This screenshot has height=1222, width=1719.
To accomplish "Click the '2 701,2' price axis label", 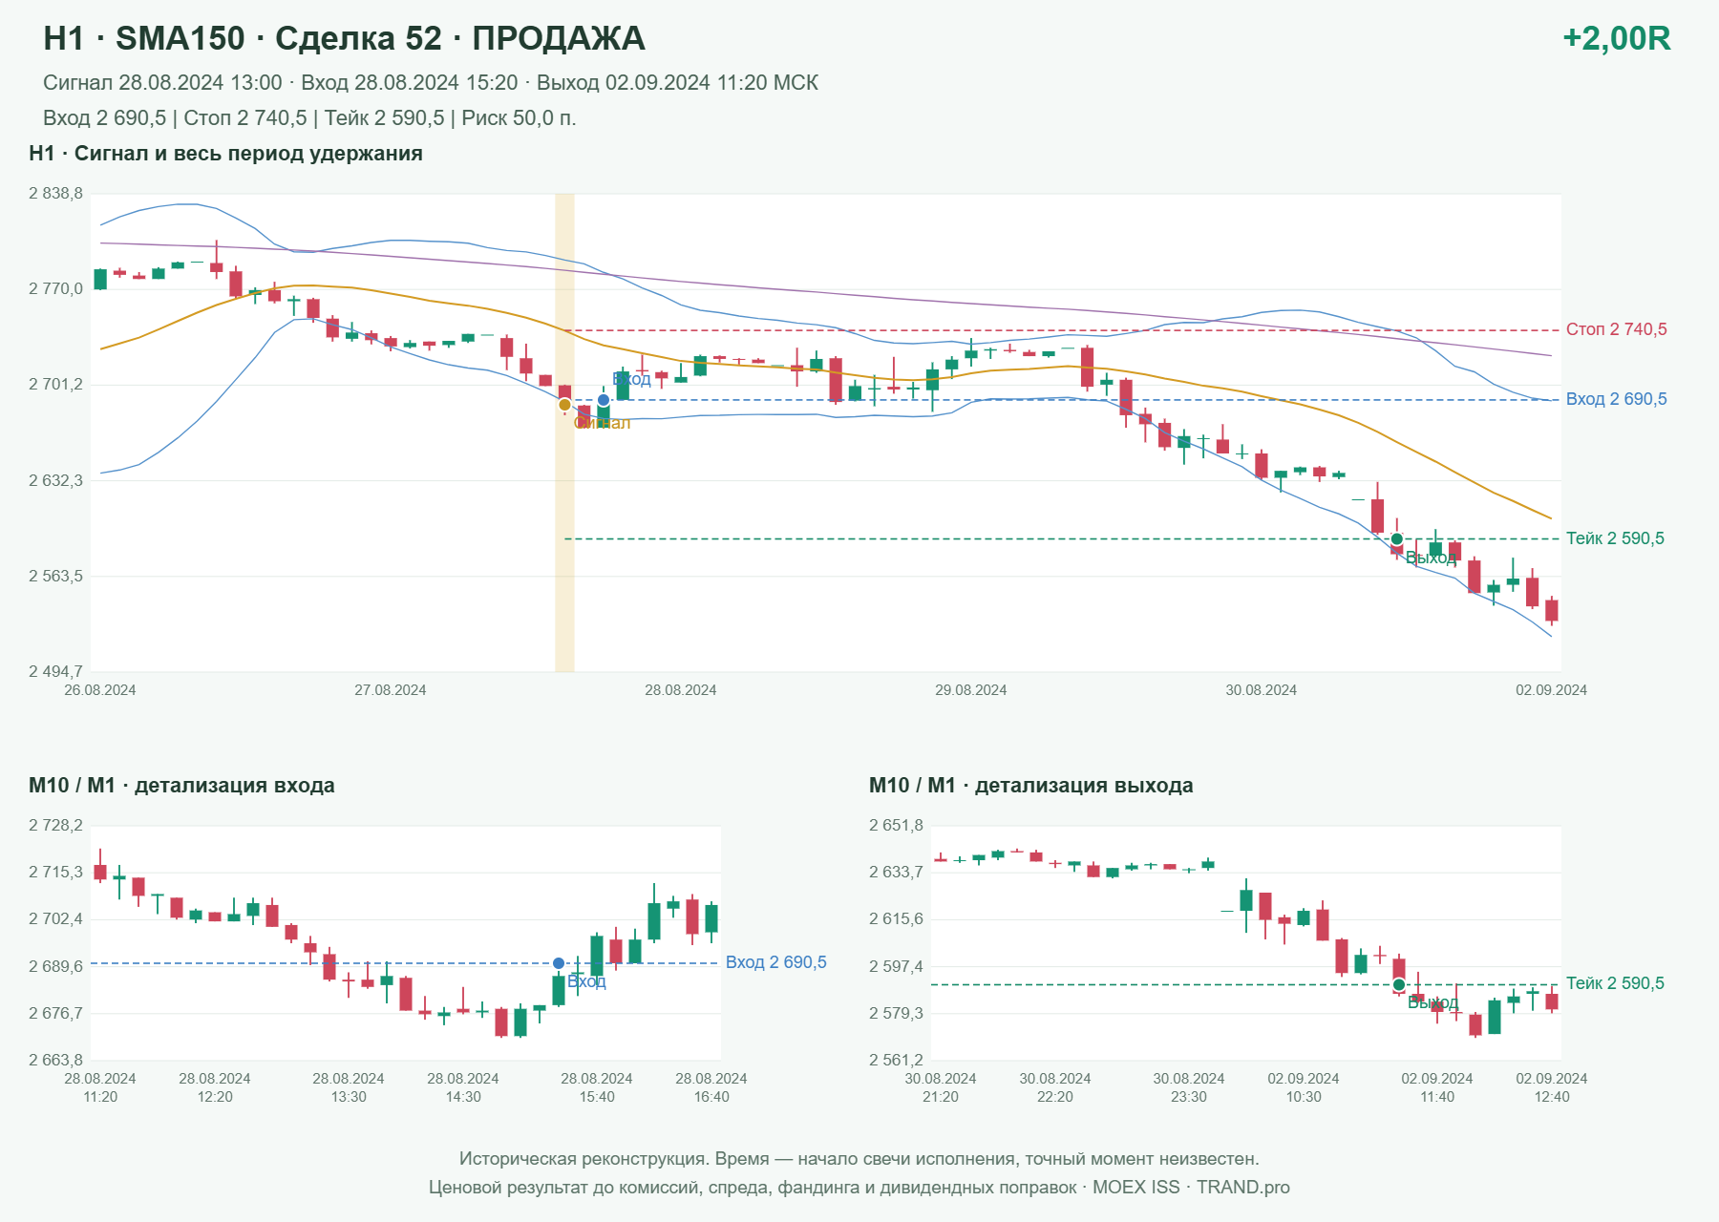I will point(56,385).
